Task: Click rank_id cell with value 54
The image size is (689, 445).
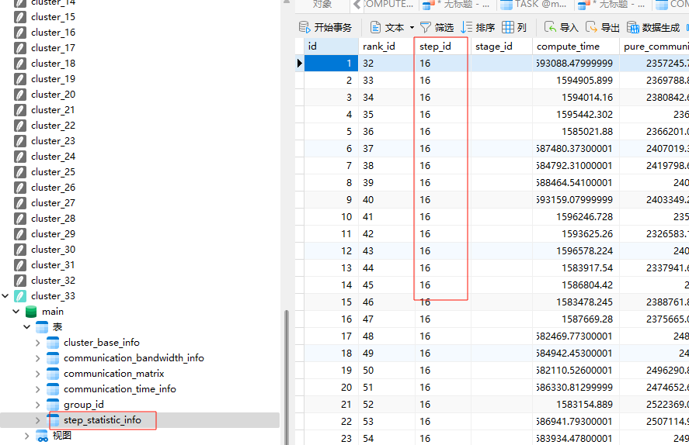Action: [x=387, y=439]
